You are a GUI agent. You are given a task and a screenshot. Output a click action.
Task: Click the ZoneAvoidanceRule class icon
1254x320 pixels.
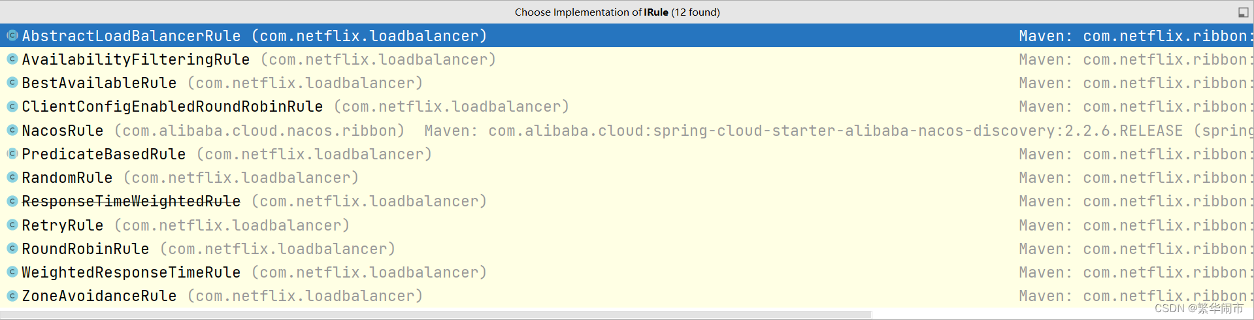click(x=12, y=296)
